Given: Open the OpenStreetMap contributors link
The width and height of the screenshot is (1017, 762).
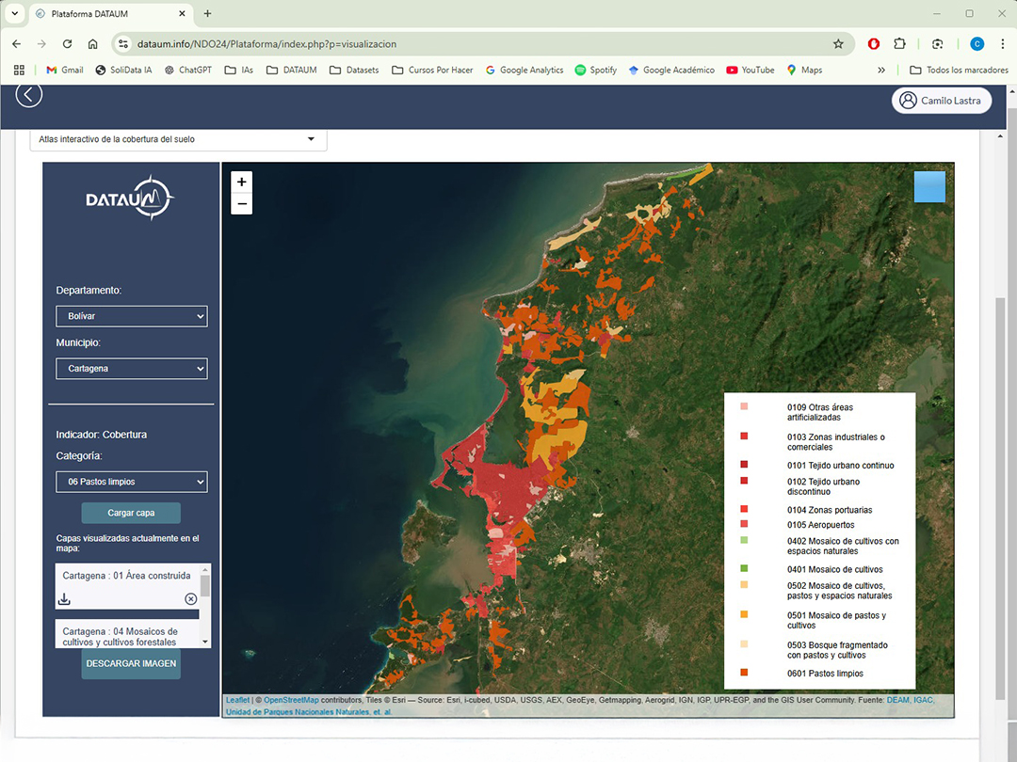Looking at the screenshot, I should [x=292, y=700].
